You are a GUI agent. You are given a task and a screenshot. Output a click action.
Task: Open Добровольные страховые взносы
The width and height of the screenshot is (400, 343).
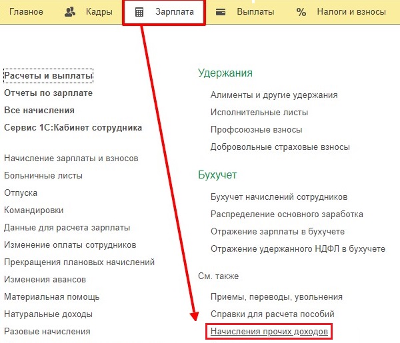click(280, 147)
